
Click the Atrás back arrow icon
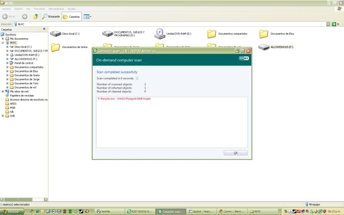(5, 16)
